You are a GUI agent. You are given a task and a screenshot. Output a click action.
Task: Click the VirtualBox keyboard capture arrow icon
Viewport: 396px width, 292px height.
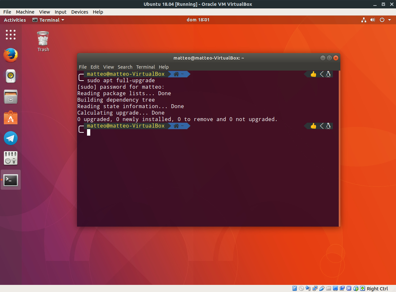coord(362,288)
